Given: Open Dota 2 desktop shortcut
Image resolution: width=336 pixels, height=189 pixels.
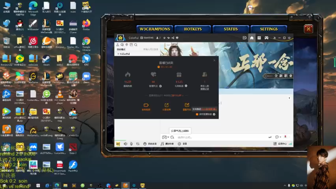Looking at the screenshot, I should point(73,149).
